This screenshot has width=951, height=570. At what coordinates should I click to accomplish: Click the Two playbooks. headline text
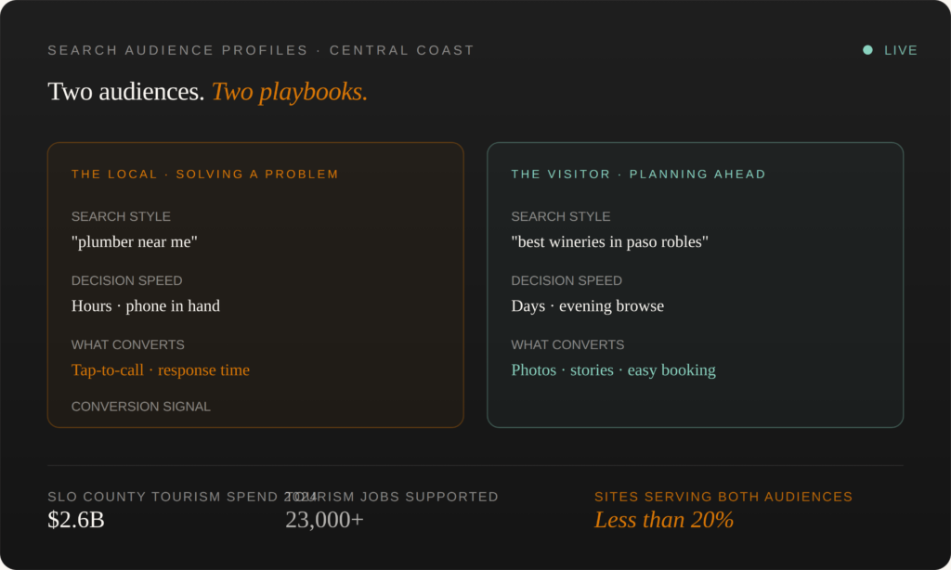[x=290, y=92]
